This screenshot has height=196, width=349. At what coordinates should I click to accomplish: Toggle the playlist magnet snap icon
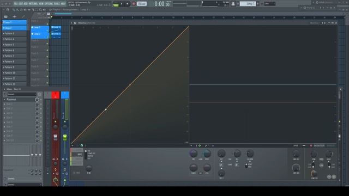point(8,10)
